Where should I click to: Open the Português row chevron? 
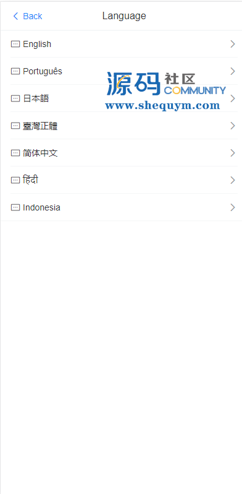click(x=233, y=71)
